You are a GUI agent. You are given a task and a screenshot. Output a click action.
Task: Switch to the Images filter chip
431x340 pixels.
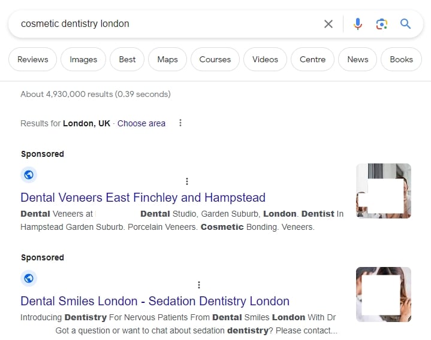pyautogui.click(x=83, y=59)
